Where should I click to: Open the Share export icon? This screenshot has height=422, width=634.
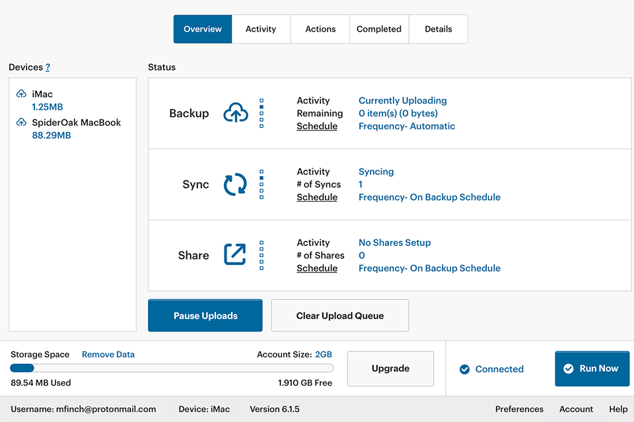(x=234, y=255)
